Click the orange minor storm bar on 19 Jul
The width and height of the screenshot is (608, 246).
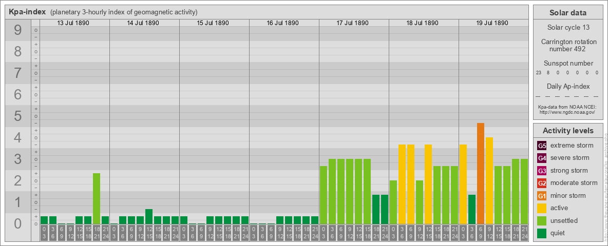pyautogui.click(x=481, y=173)
